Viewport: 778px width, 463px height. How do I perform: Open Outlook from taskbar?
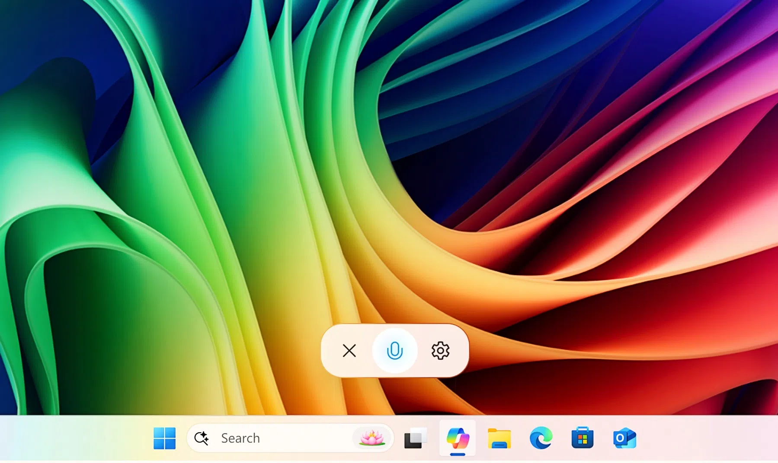624,438
